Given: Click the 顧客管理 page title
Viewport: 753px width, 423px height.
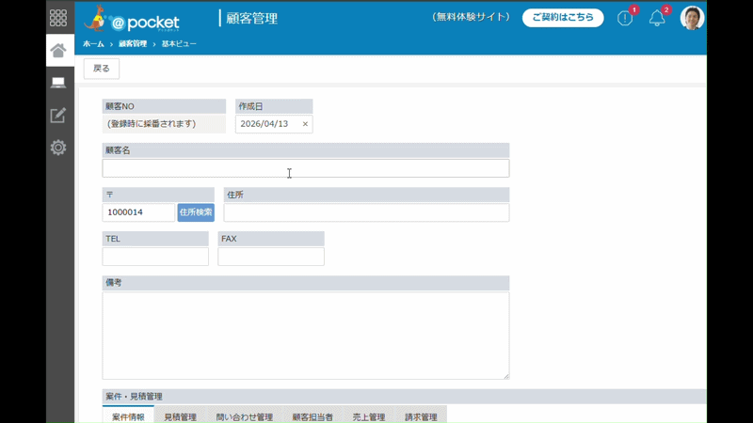Looking at the screenshot, I should pyautogui.click(x=251, y=18).
